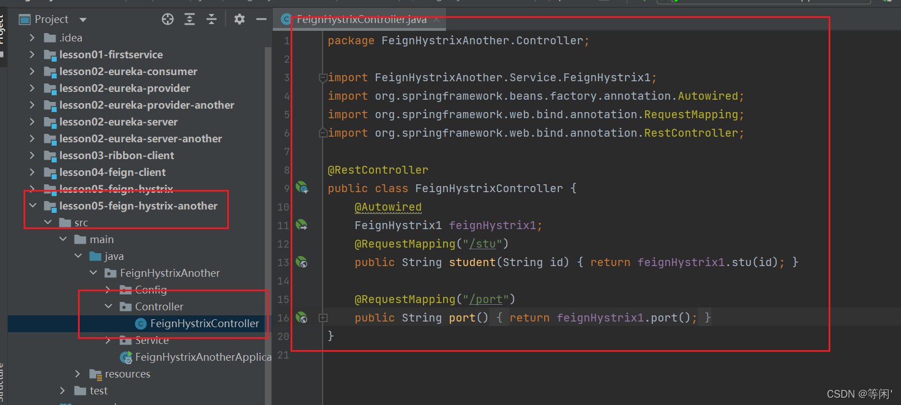
Task: Collapse the java source folder
Action: pos(78,256)
